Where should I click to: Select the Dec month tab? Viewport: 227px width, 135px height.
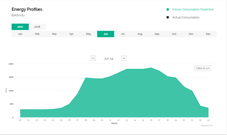tap(208, 34)
